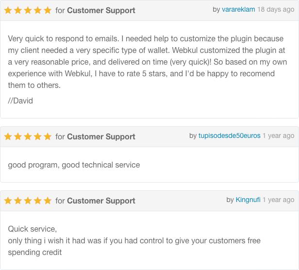
Task: Click 'good program, good technical service' text
Action: tap(74, 165)
